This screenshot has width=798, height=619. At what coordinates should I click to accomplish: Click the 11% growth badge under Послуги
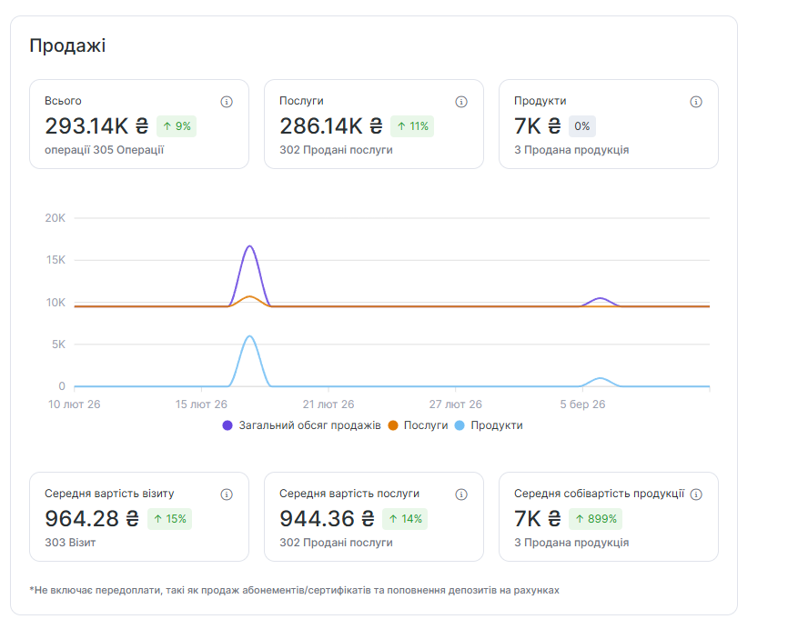[411, 126]
